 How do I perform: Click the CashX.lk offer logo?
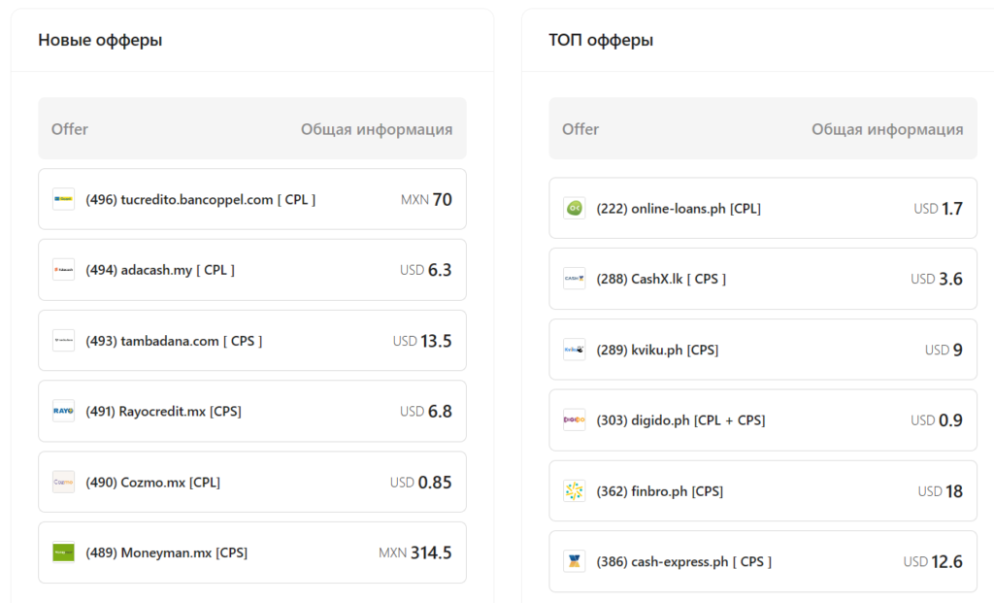(575, 279)
